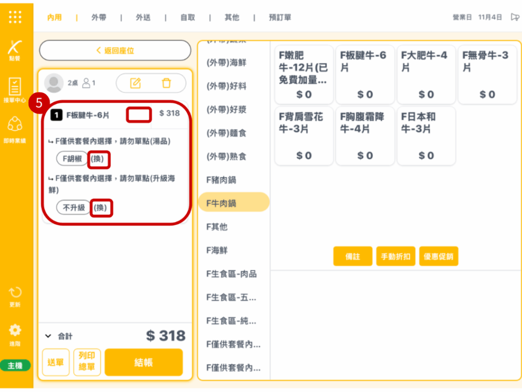Screen dimensions: 522x392
Task: Toggle the 主機 host status badge
Action: click(x=15, y=365)
